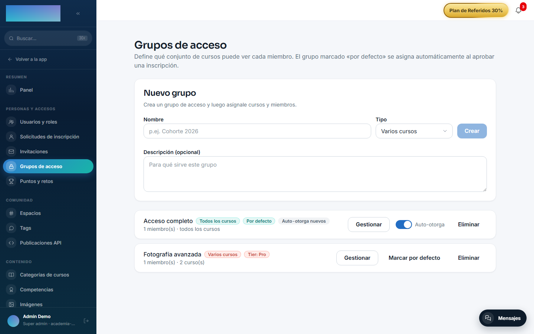Click the Plan de Referidos 30% button
The image size is (534, 334).
[476, 10]
